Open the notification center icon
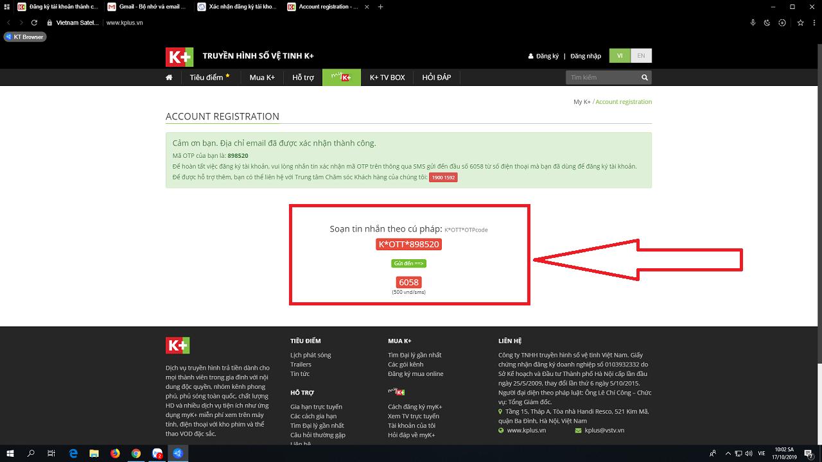 point(810,454)
